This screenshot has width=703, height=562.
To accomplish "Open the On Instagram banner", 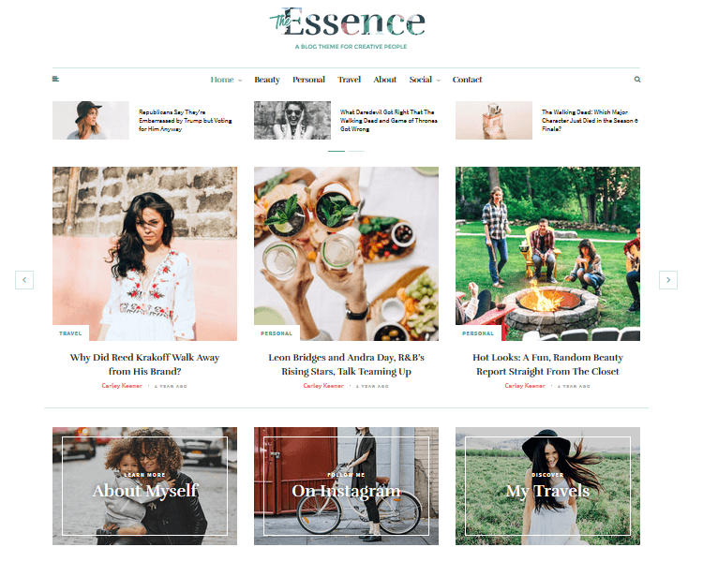I will coord(346,486).
